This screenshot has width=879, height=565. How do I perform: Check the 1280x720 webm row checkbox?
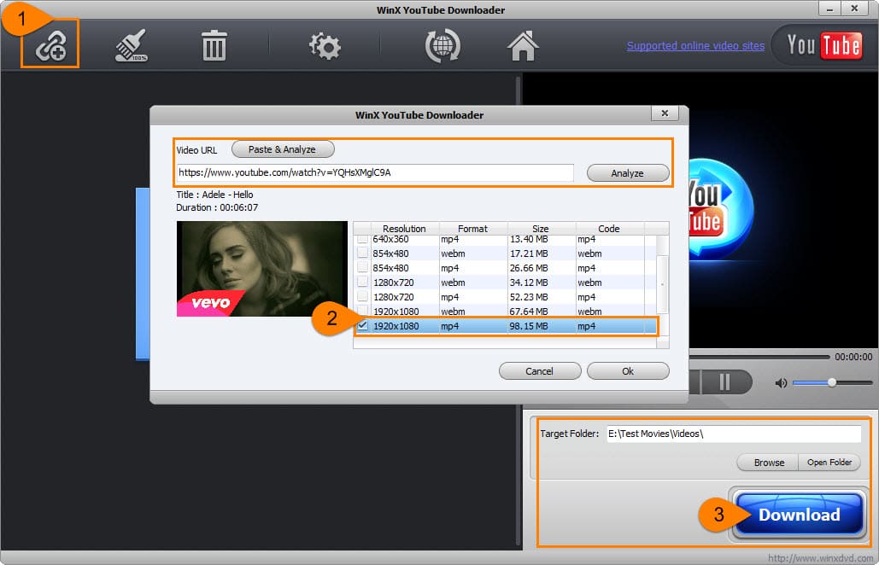coord(362,282)
